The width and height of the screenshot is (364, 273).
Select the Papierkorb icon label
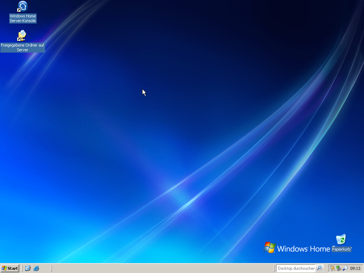tap(341, 248)
